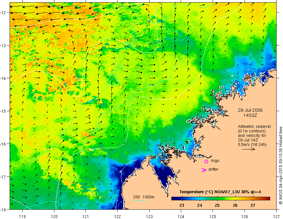
Task: Click the '200 1000m' depth label
Action: point(144,197)
